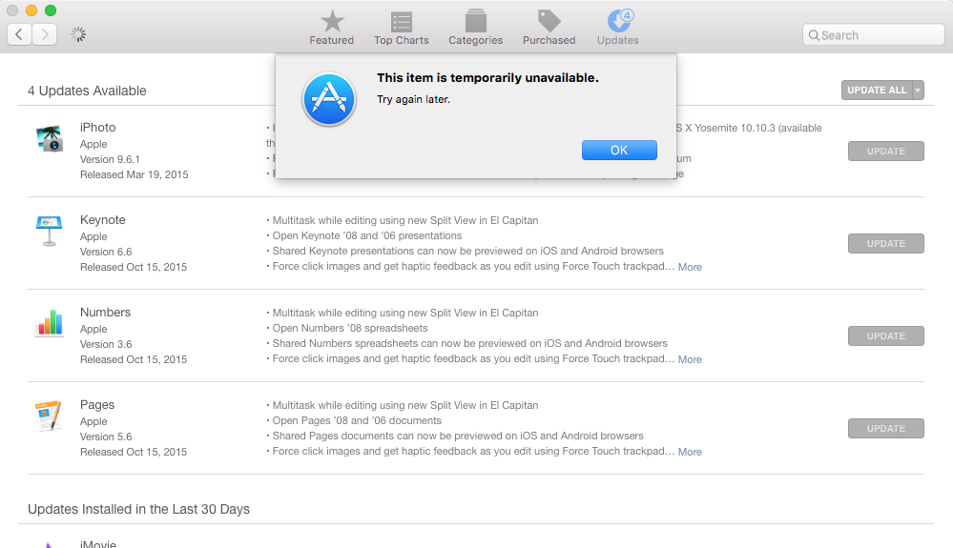This screenshot has width=953, height=548.
Task: Open the Top Charts tab
Action: 401,28
